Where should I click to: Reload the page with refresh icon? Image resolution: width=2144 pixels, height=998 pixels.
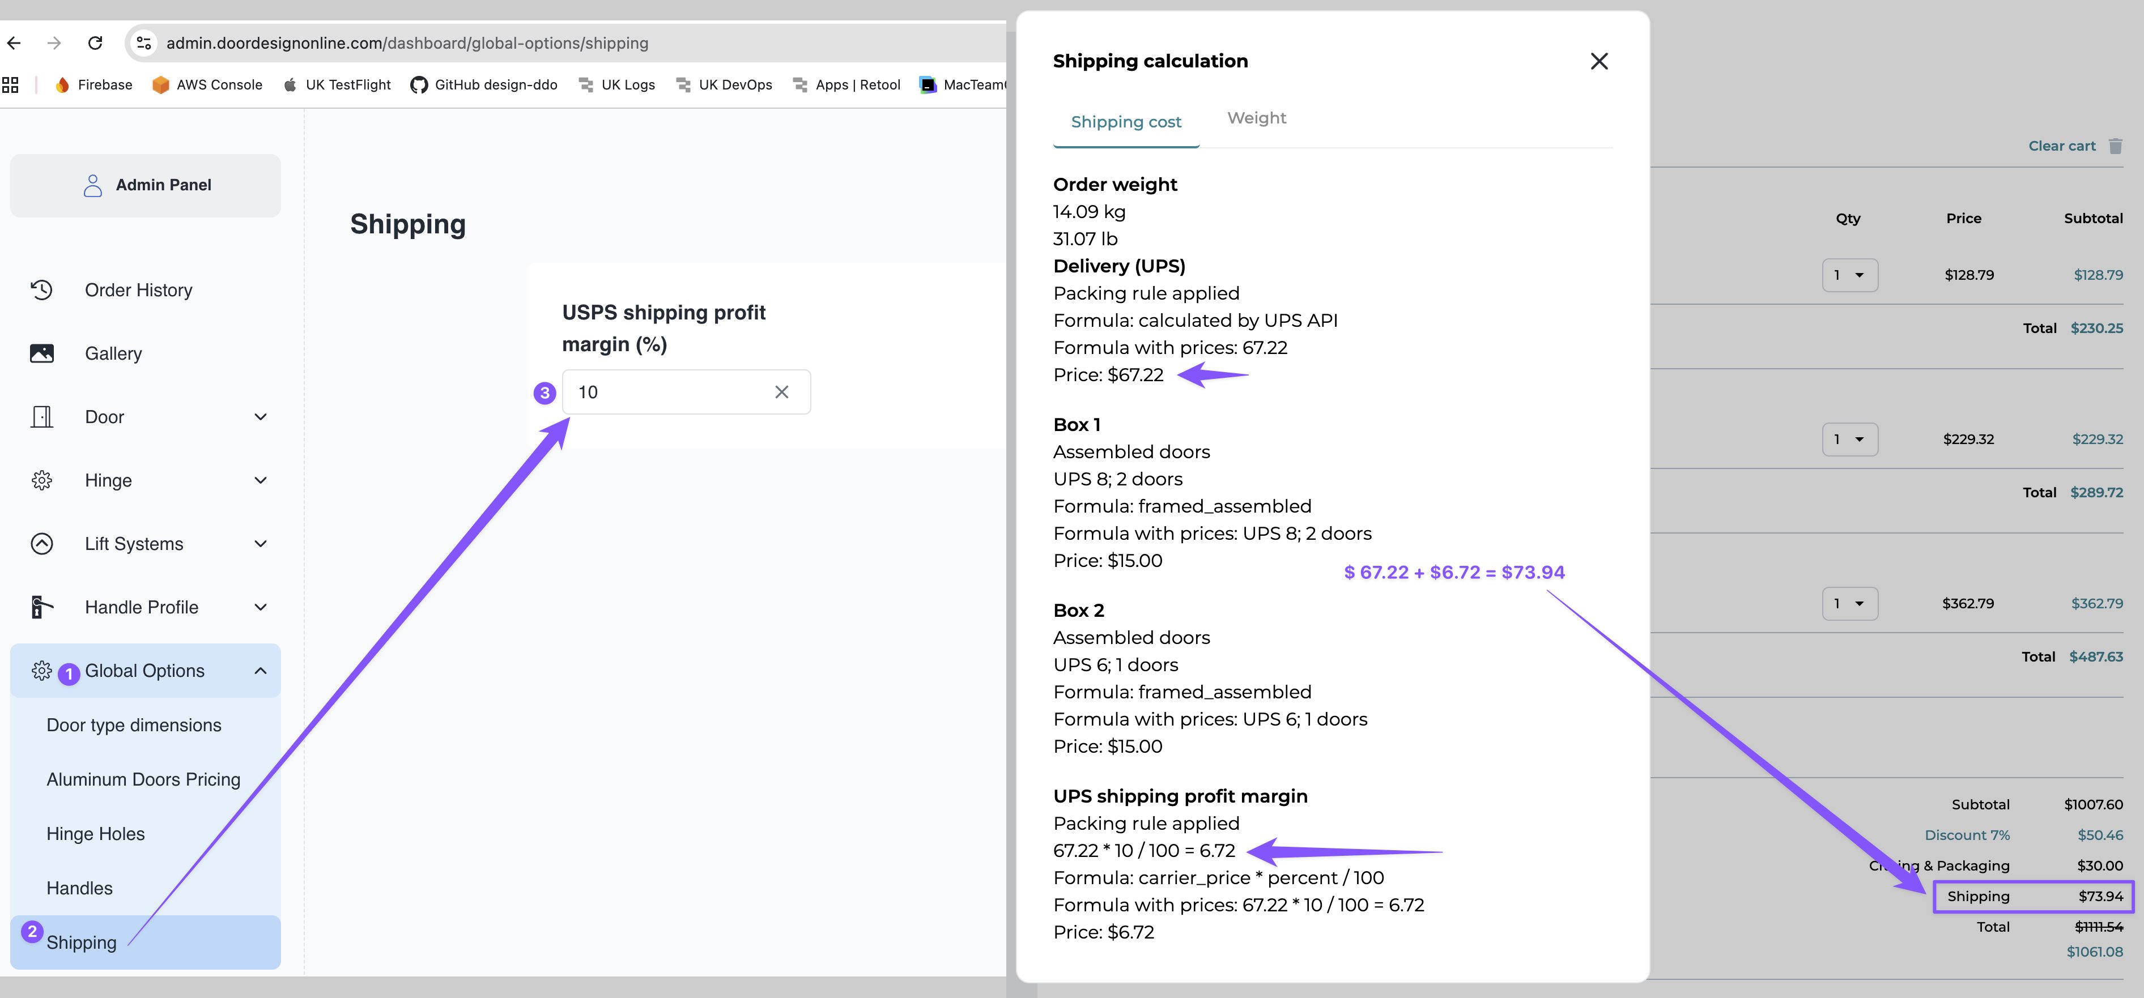tap(96, 42)
